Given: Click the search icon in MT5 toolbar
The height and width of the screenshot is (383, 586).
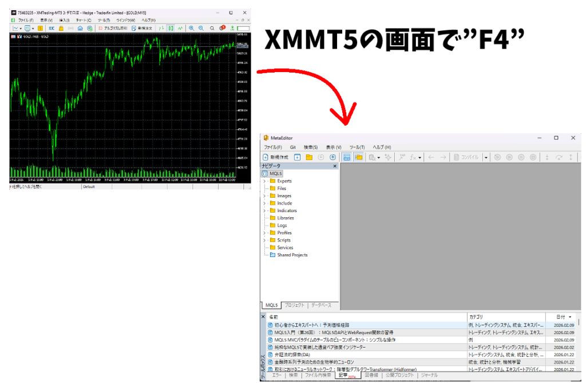Looking at the screenshot, I should click(212, 27).
